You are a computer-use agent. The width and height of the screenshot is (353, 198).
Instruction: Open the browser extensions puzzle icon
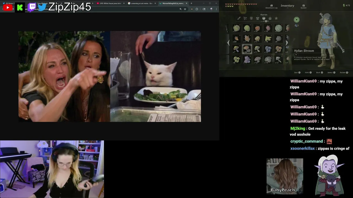point(197,9)
